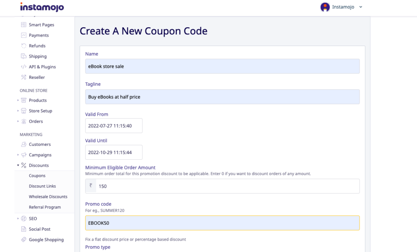417x252 pixels.
Task: Click the Social Post icon
Action: point(24,229)
